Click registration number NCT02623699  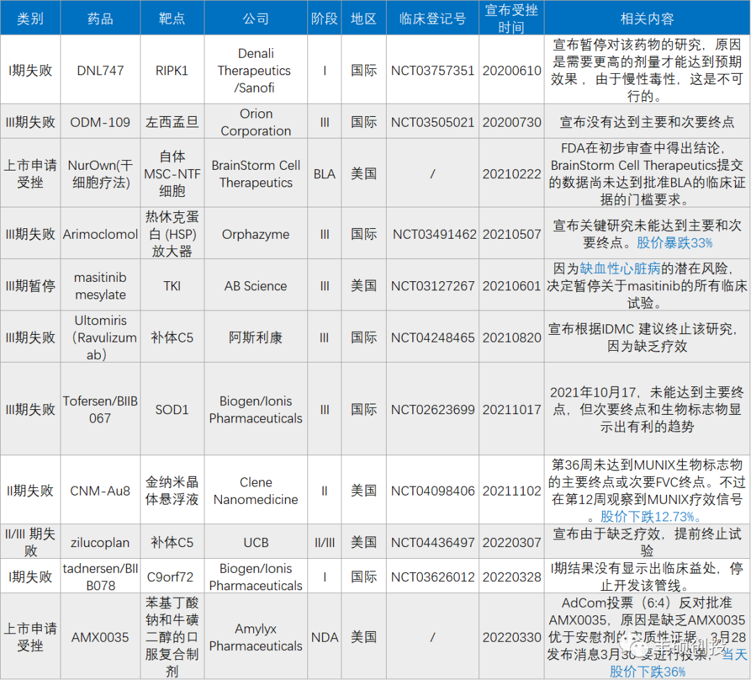(433, 409)
